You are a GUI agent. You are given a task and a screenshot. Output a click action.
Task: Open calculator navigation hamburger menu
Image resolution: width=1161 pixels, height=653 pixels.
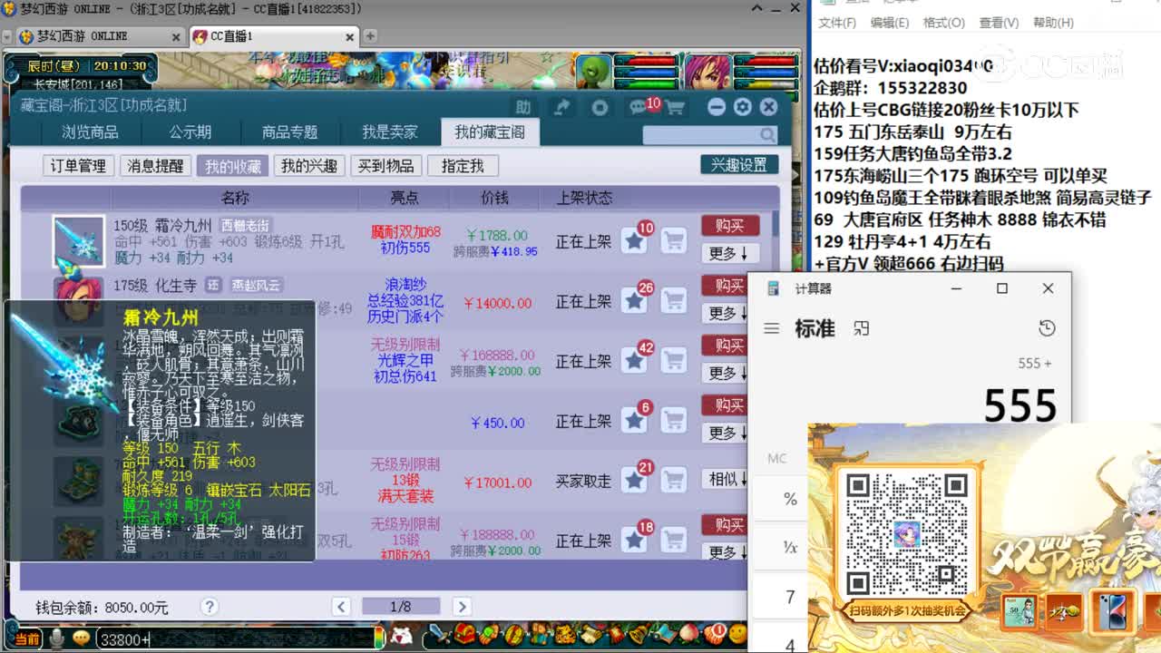[772, 328]
